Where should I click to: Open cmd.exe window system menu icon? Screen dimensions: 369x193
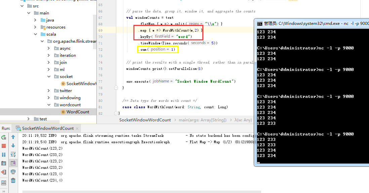[259, 24]
